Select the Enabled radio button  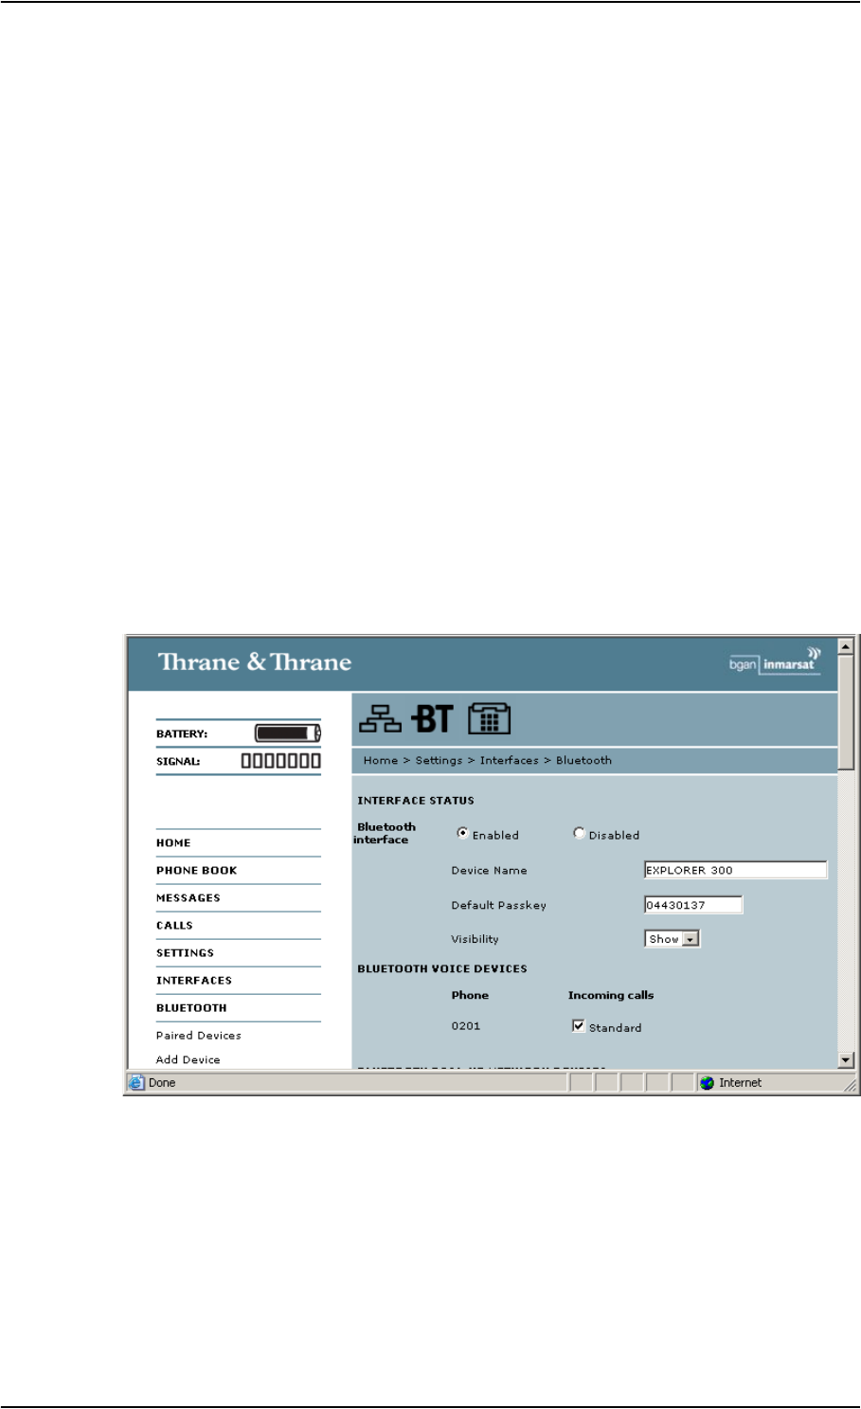pos(462,834)
